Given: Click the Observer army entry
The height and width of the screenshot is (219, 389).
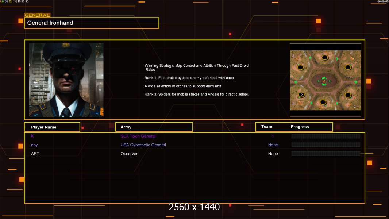Looking at the screenshot, I should click(129, 154).
